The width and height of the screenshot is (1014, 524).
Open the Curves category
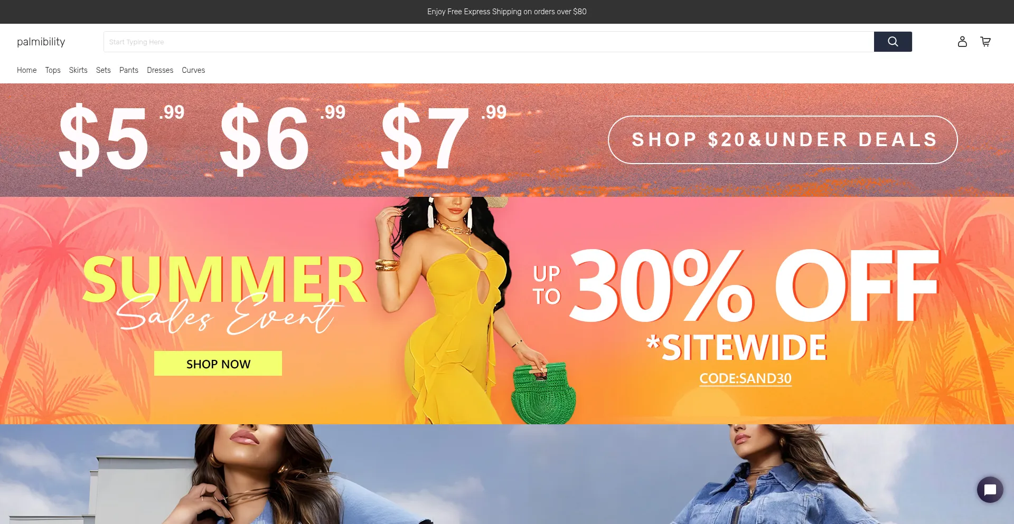(193, 70)
